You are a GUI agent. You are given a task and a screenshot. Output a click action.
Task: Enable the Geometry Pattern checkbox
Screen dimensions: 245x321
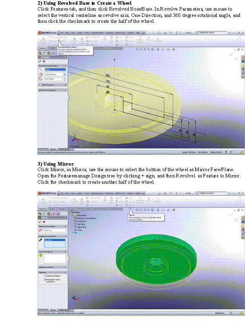point(45,276)
